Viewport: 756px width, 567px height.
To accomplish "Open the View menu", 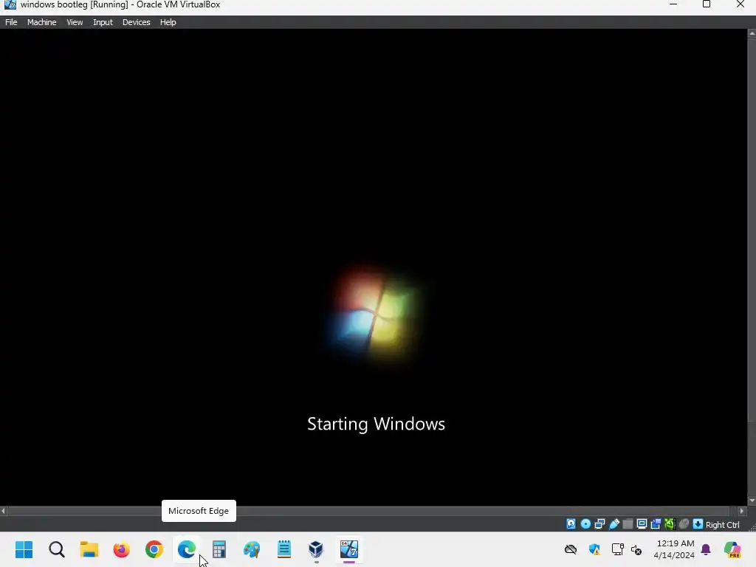I will tap(75, 22).
